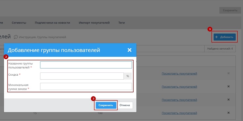Open the Подписчики на новости tab
The width and height of the screenshot is (243, 121).
pos(53,23)
